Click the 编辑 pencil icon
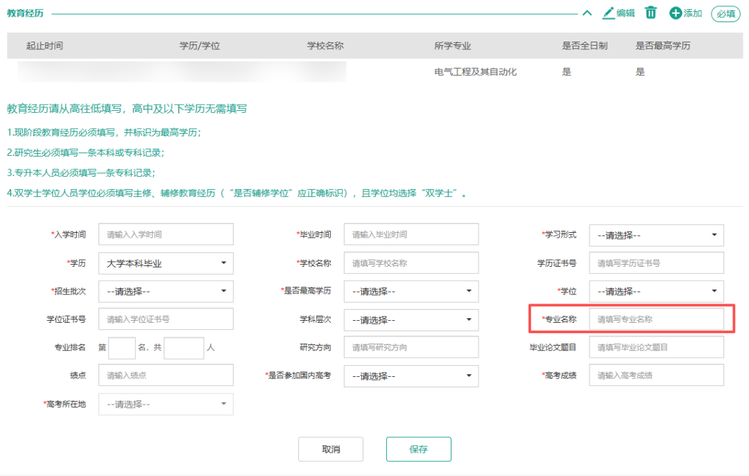The image size is (749, 476). click(608, 13)
